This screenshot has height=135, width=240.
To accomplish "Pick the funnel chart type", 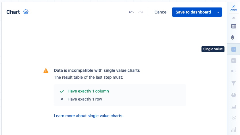I will [234, 83].
